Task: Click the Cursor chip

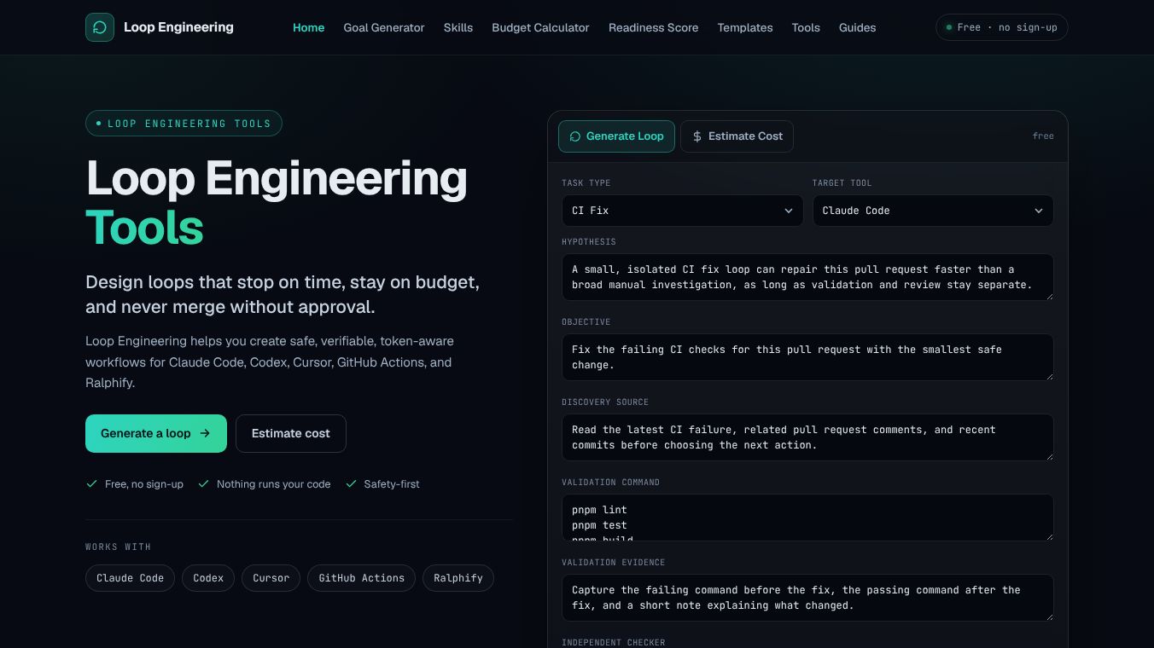Action: tap(271, 578)
